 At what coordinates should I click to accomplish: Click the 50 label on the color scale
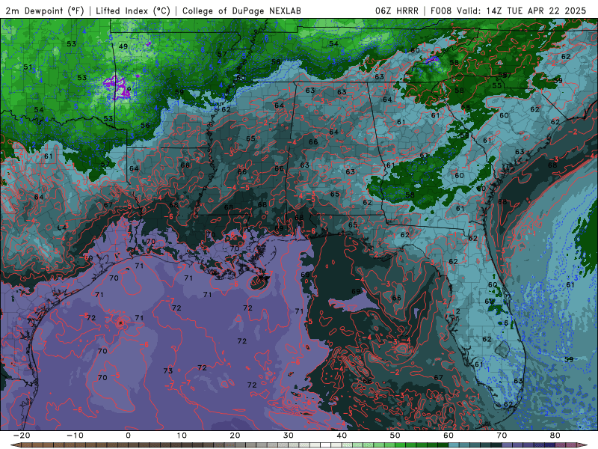(x=395, y=436)
